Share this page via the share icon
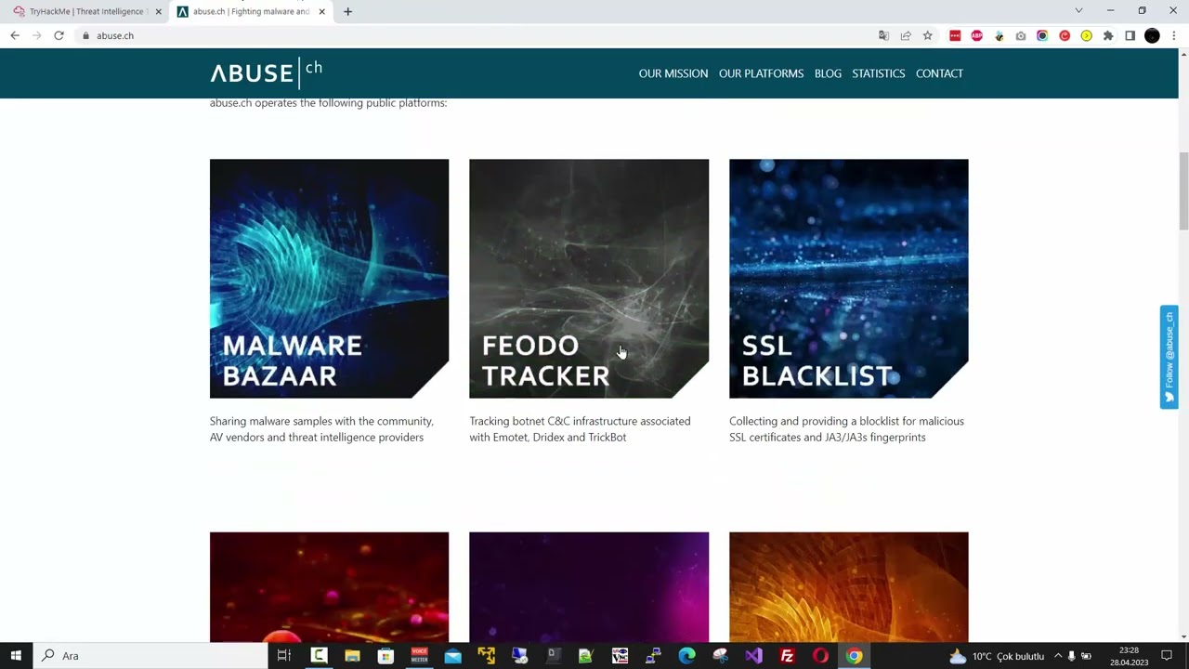 coord(906,35)
